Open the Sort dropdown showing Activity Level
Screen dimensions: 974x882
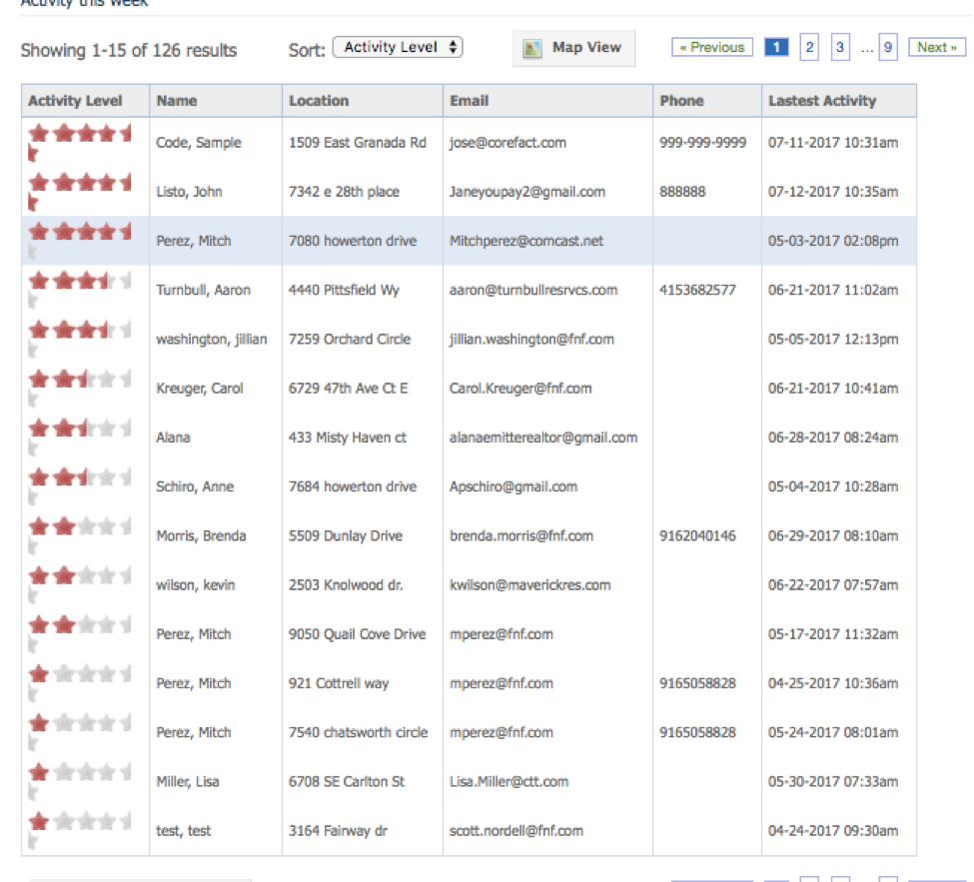[x=398, y=47]
